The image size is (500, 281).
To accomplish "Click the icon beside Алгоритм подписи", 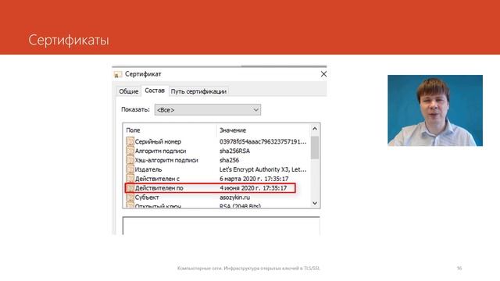I will (130, 151).
